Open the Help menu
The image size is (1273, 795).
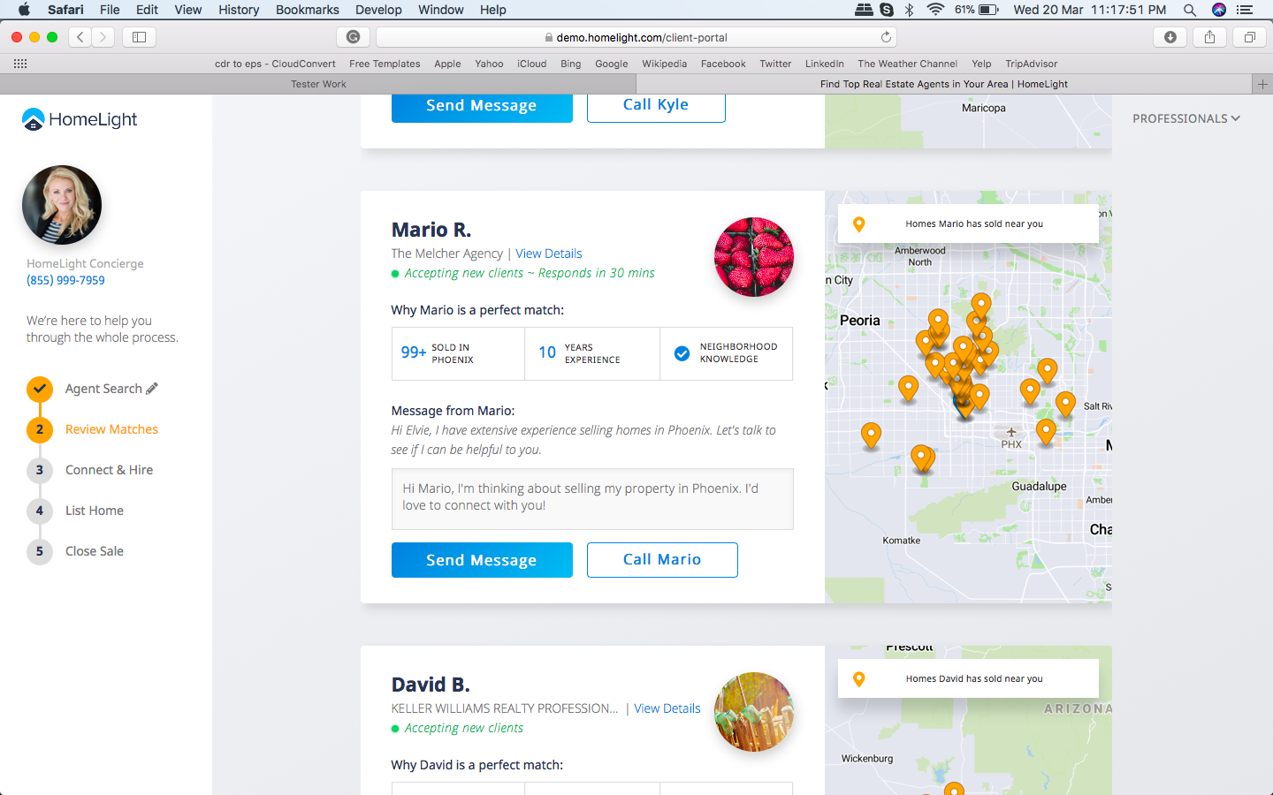[493, 10]
